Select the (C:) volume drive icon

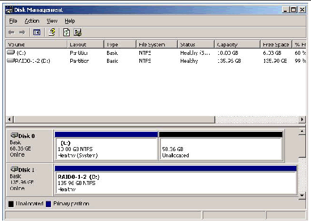coord(11,52)
